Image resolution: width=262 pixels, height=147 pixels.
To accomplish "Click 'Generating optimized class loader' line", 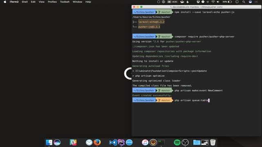I will [156, 81].
